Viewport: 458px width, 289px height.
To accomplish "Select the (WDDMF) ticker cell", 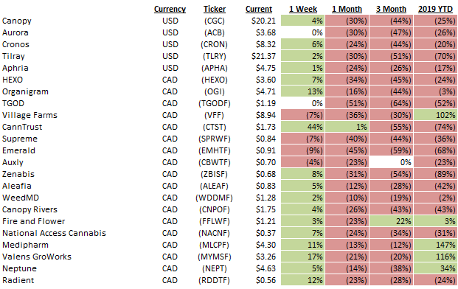I will click(x=214, y=198).
